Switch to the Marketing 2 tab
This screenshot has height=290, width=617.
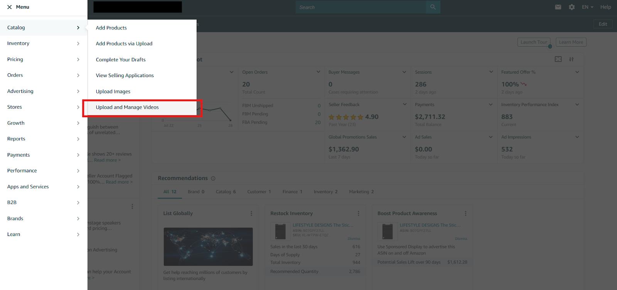[361, 192]
